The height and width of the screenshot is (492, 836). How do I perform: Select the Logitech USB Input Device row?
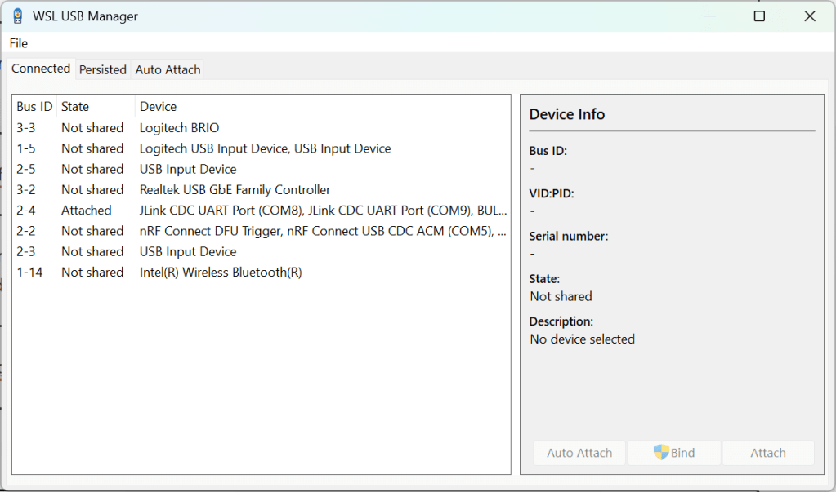coord(265,148)
